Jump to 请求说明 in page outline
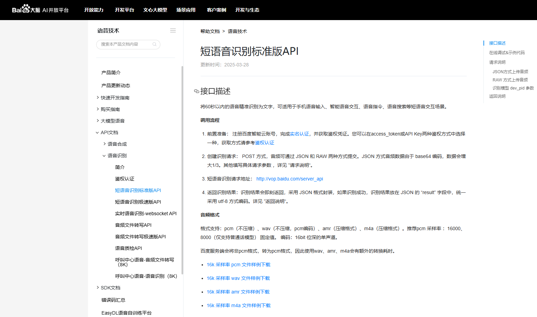The width and height of the screenshot is (537, 317). tap(497, 62)
